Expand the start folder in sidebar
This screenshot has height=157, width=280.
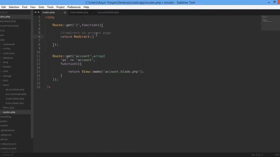point(5,71)
